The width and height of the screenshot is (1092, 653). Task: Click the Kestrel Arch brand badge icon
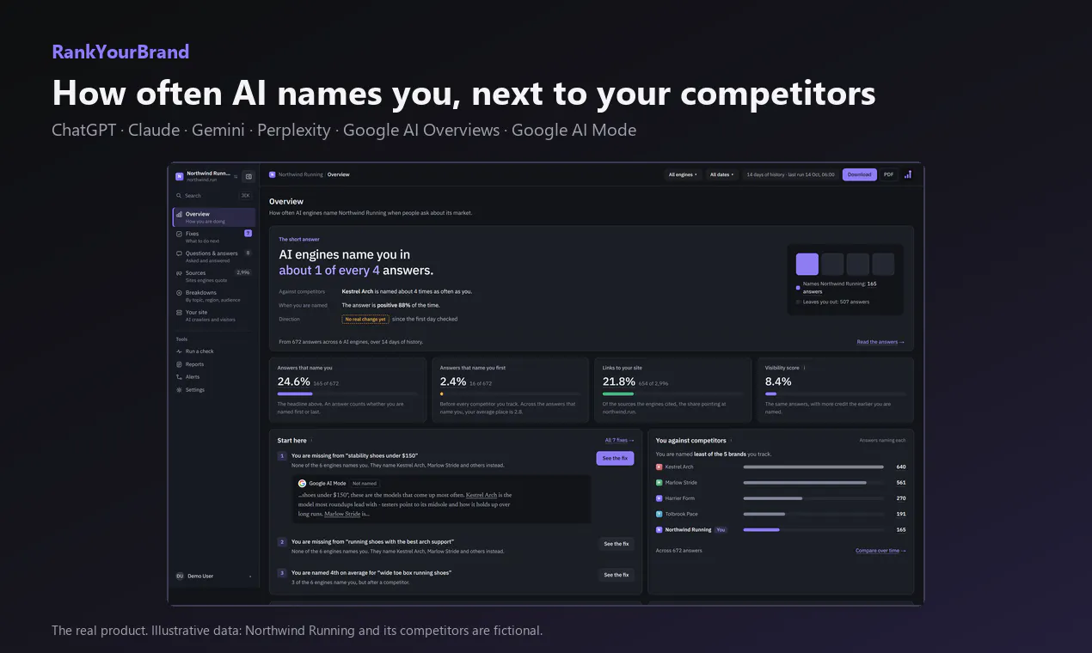(659, 467)
